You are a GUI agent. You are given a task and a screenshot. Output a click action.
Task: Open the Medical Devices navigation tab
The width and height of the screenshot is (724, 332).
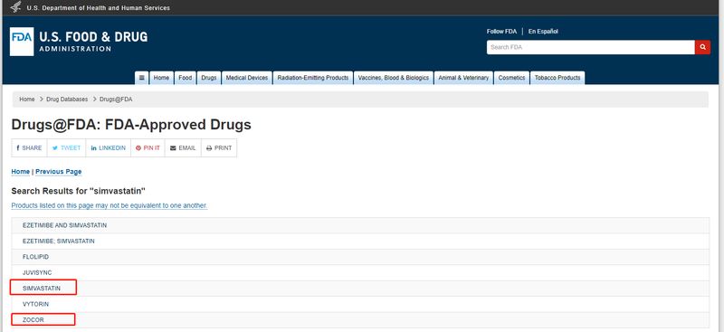pyautogui.click(x=247, y=78)
